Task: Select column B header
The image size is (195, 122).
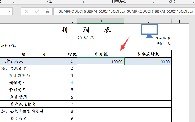Action: tap(33, 21)
